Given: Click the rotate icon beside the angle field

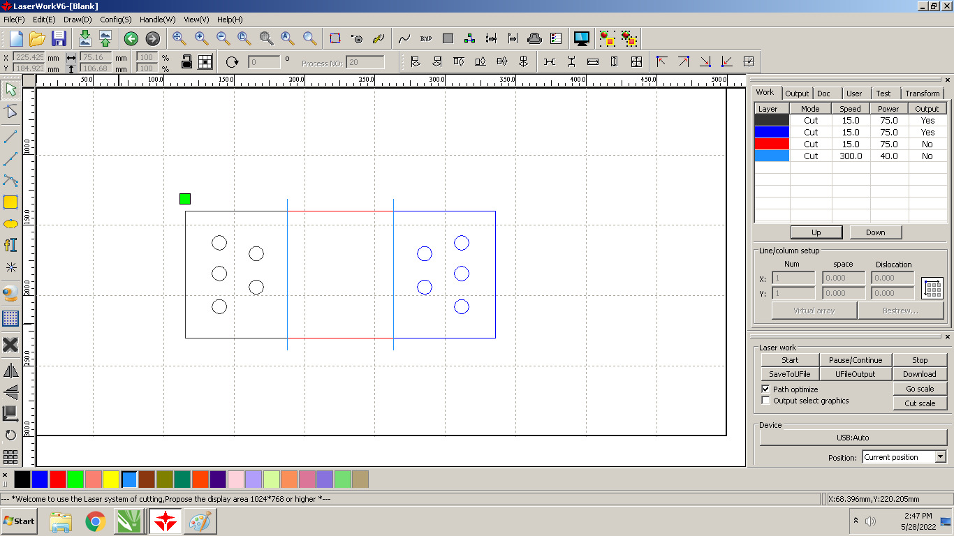Looking at the screenshot, I should click(x=232, y=62).
